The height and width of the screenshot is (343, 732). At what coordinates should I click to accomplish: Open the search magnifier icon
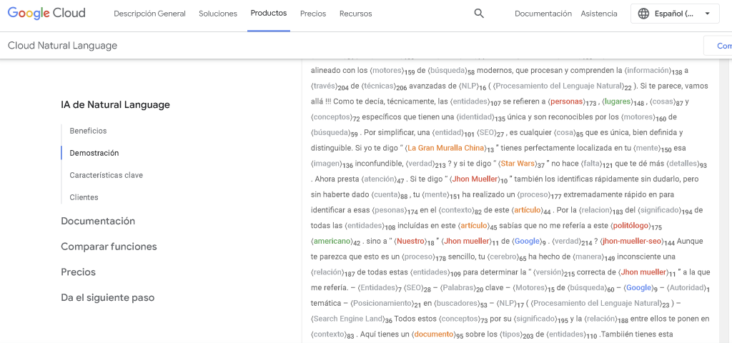click(479, 14)
